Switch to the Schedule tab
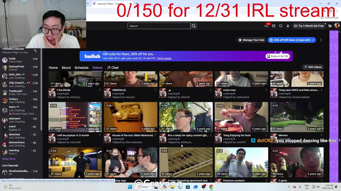 [82, 68]
